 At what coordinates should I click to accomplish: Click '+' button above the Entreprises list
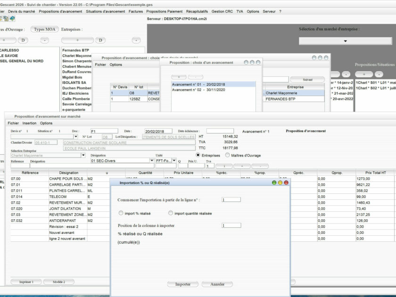tap(77, 40)
